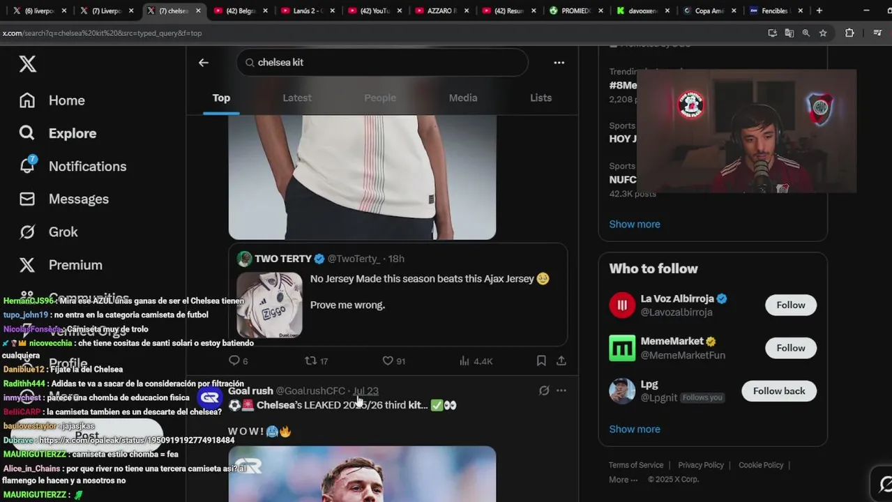Switch to the Lists tab
892x502 pixels.
click(541, 98)
